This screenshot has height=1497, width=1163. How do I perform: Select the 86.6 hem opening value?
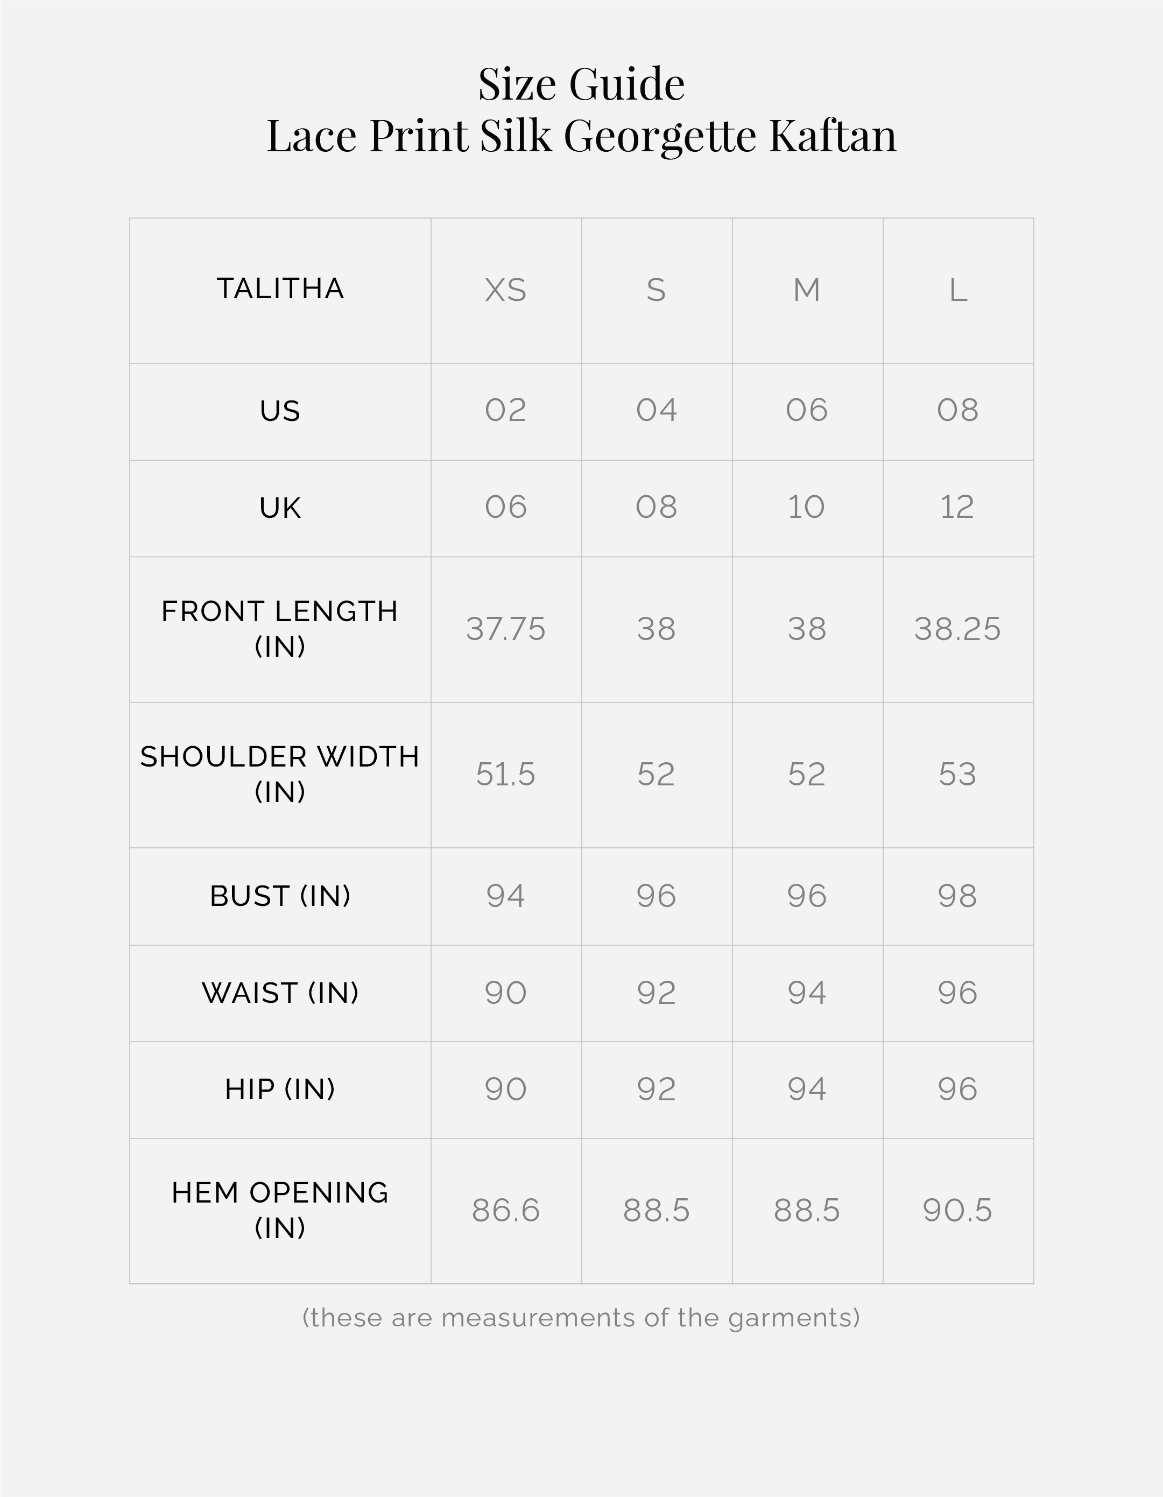pyautogui.click(x=506, y=1210)
